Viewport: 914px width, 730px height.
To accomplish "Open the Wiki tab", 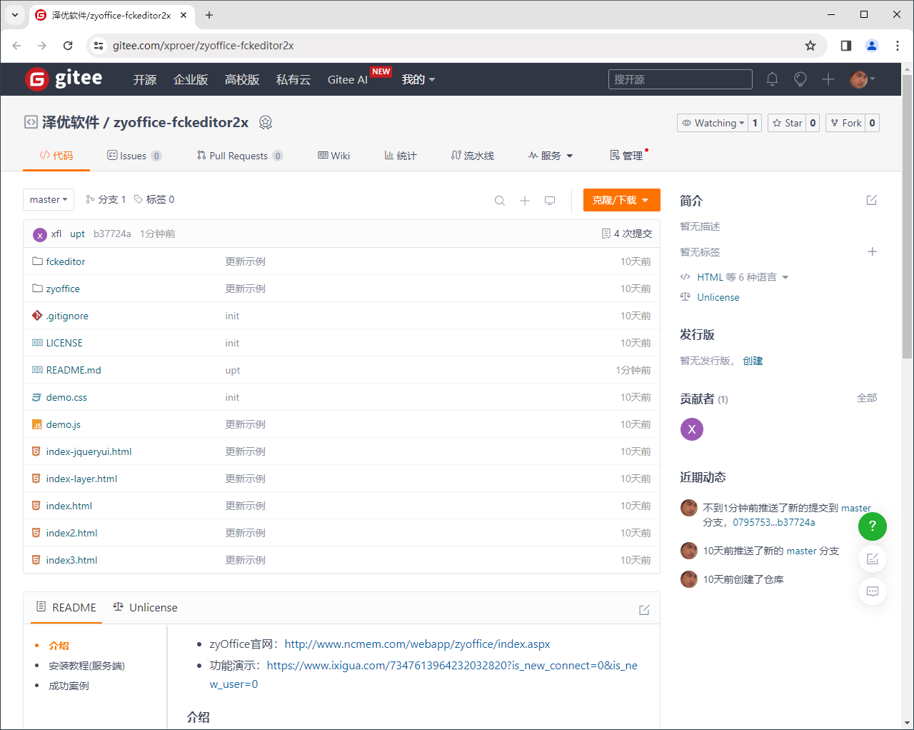I will pyautogui.click(x=333, y=155).
